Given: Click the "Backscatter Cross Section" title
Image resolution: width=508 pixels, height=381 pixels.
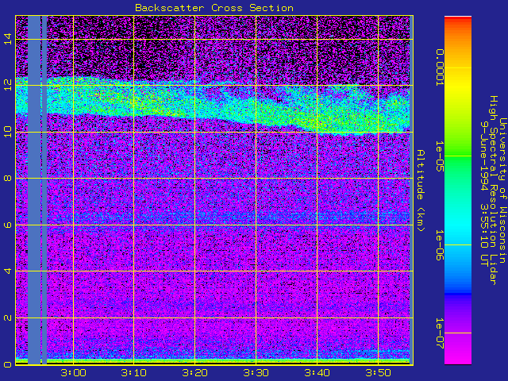Looking at the screenshot, I should [214, 8].
